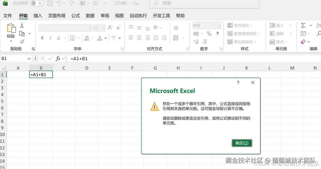This screenshot has height=169, width=321.
Task: Click the Percent Style icon
Action: tap(209, 34)
